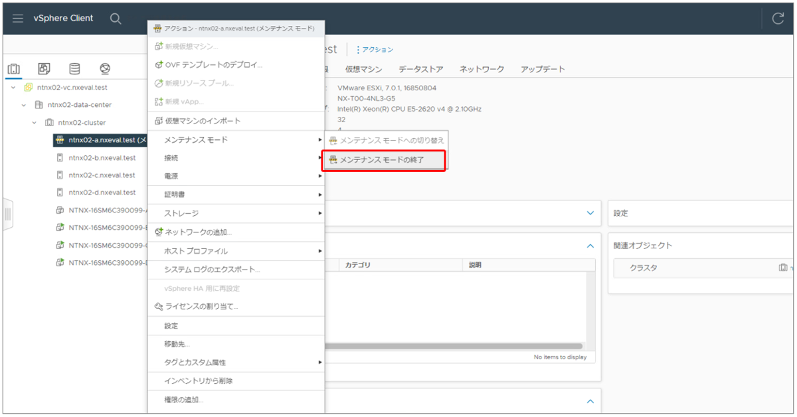Click host icon beside ntnx02-b.nxeval.test

(x=60, y=158)
